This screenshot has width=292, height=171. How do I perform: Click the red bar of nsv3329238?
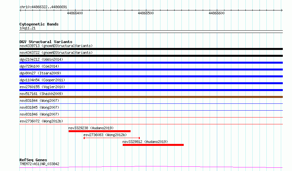[99, 131]
